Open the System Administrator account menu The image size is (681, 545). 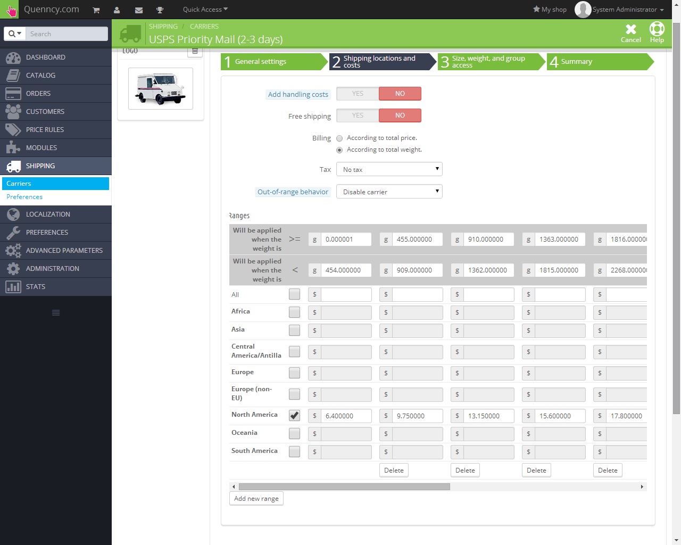[628, 10]
